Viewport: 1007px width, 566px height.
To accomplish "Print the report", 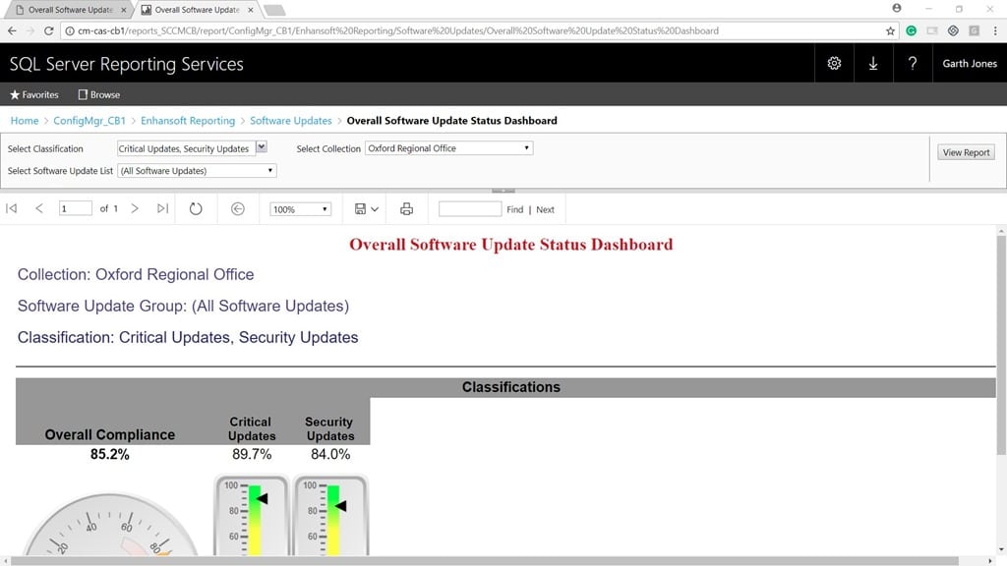I will coord(406,209).
